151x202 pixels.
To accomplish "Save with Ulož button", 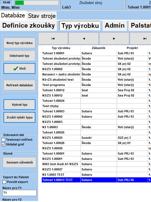I will point(19,68).
